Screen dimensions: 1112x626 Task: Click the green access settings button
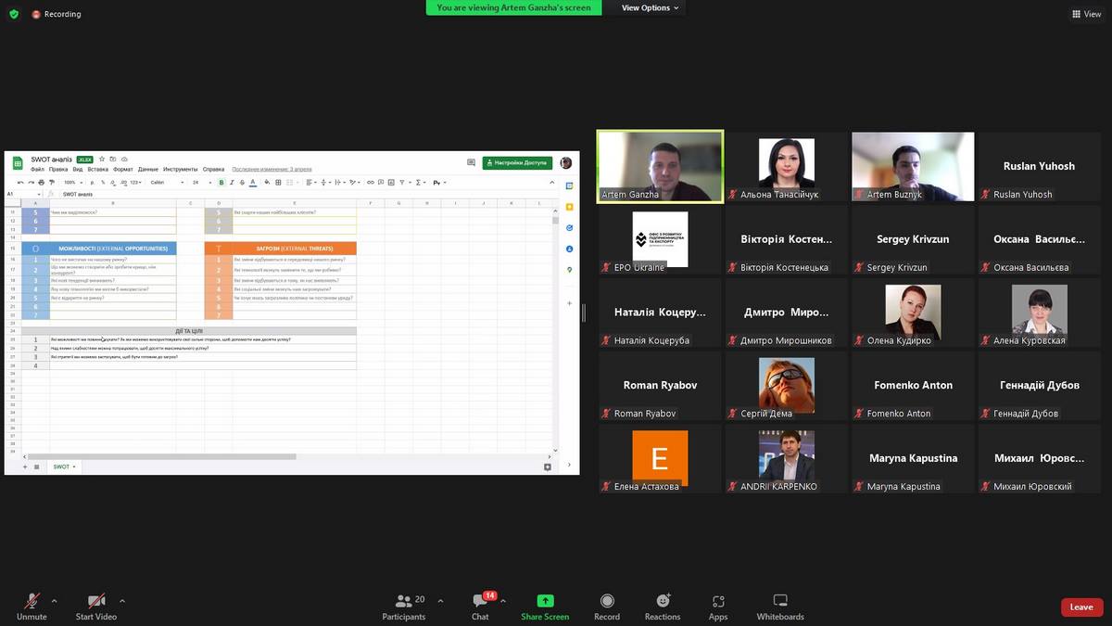(x=517, y=162)
